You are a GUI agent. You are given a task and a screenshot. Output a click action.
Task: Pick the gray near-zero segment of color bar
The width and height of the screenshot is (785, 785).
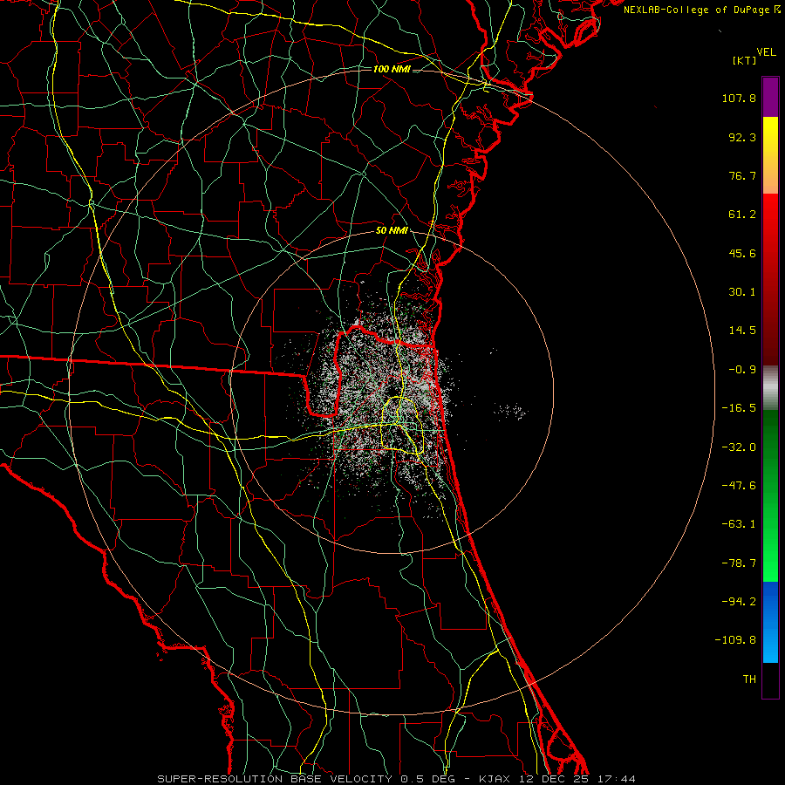770,387
